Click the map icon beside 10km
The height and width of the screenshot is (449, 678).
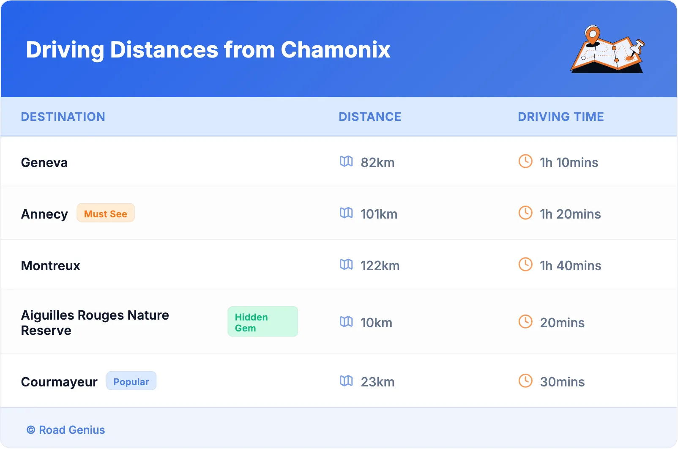(x=346, y=322)
